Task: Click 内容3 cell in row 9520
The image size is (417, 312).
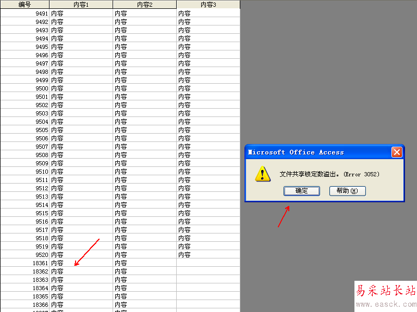Action: click(x=208, y=255)
